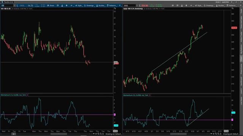Open chart settings gear on QQQ chart
The width and height of the screenshot is (243, 136).
click(x=186, y=6)
